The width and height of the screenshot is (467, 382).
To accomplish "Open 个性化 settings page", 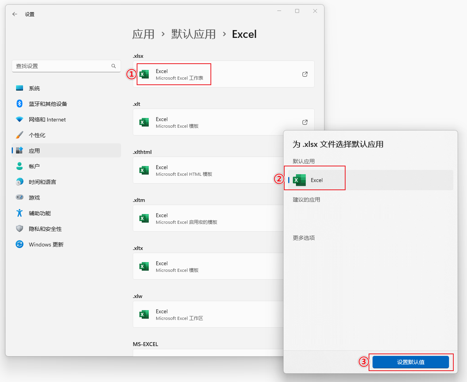I will 37,135.
